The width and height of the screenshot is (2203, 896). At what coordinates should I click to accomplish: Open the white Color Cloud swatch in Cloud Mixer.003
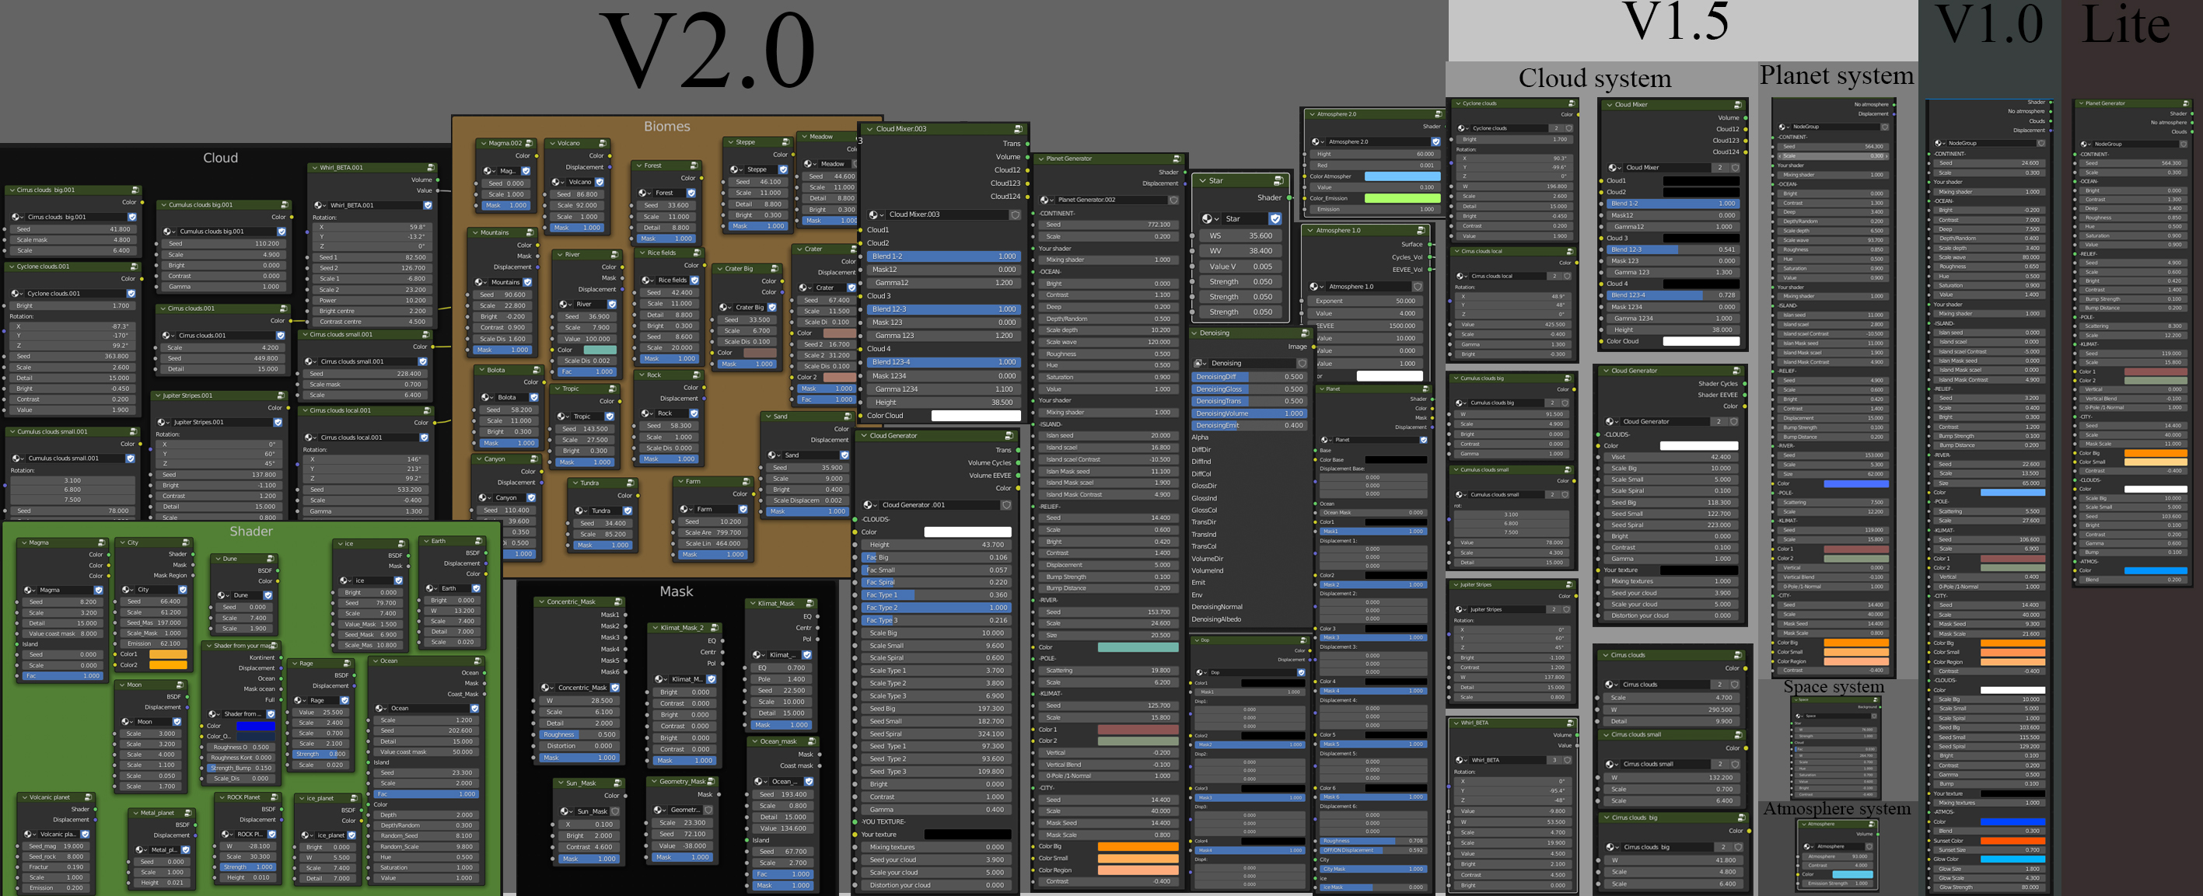tap(975, 416)
